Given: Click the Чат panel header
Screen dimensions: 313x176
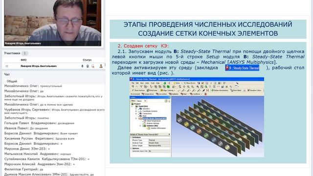Looking at the screenshot, I should [7, 74].
